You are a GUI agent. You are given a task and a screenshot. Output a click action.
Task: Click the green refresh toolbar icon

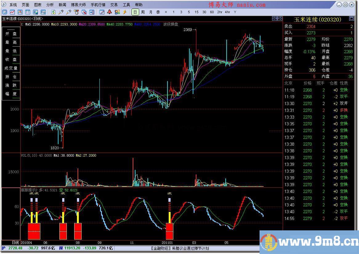tap(54, 12)
